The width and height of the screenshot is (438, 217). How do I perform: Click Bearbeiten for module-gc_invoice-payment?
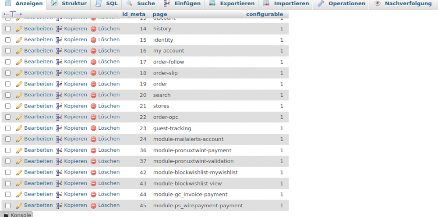click(x=38, y=194)
